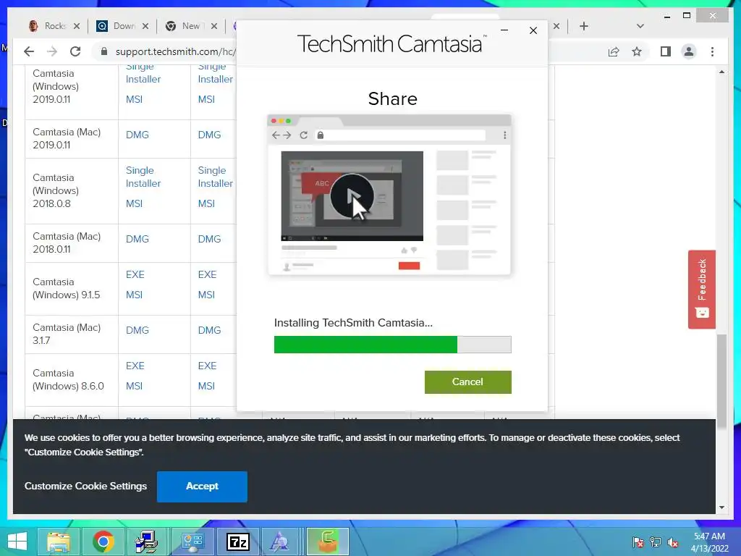Open Google Chrome taskbar icon
This screenshot has height=556, width=741.
tap(103, 542)
